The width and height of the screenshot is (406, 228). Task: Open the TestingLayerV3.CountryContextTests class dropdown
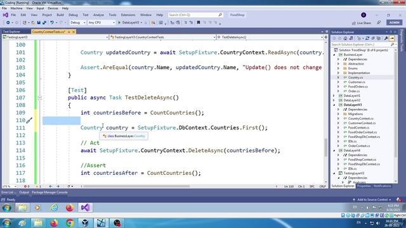(162, 37)
